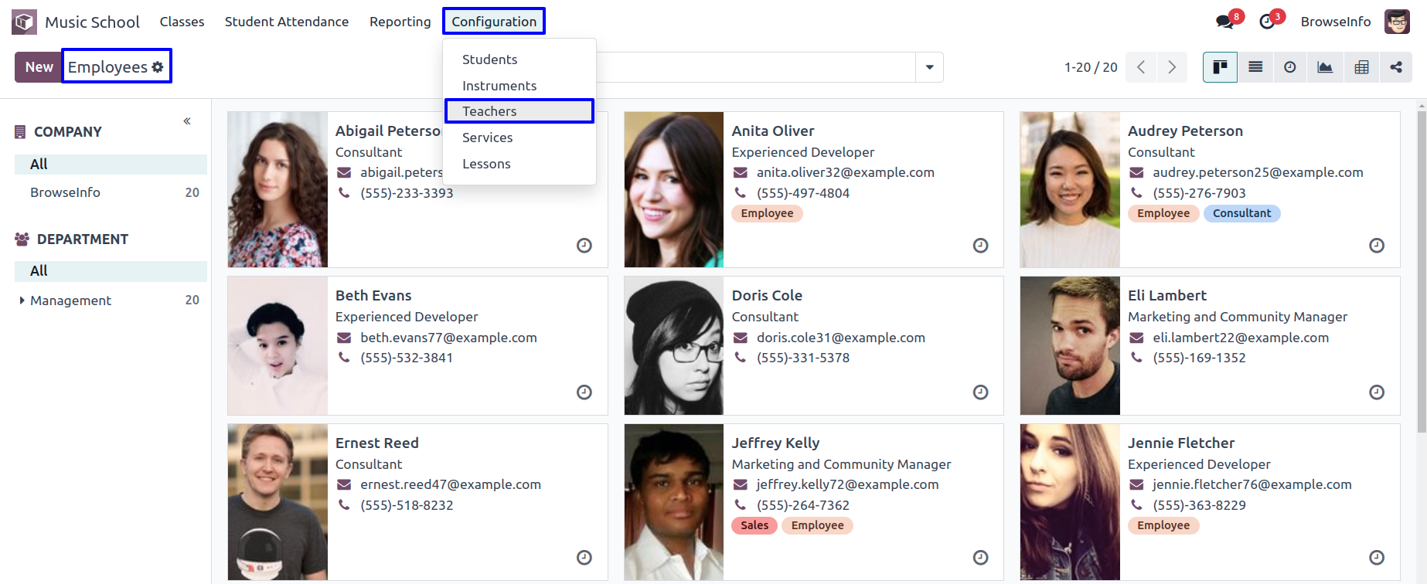1427x584 pixels.
Task: Click the activity clock on the Eli Lambert card
Action: (x=1377, y=392)
